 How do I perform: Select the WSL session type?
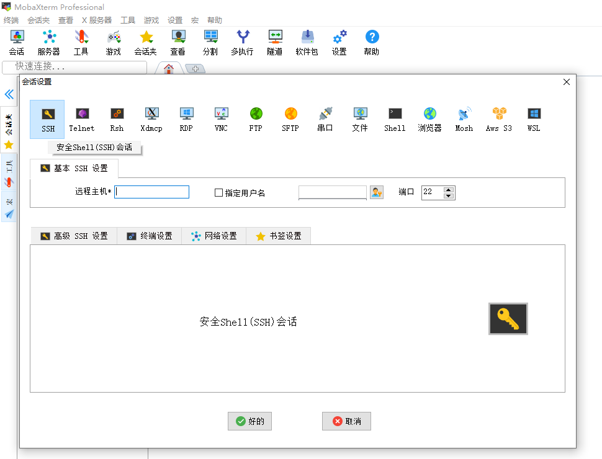(x=534, y=119)
